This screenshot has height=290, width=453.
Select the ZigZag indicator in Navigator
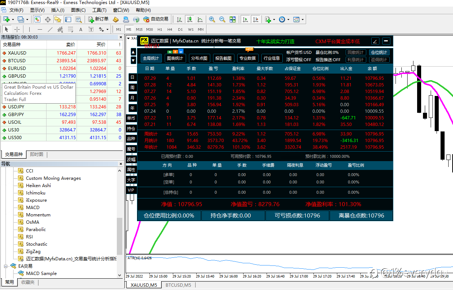click(x=33, y=252)
